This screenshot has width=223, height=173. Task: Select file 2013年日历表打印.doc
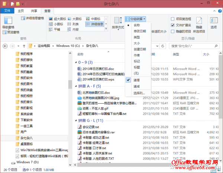[96, 69]
